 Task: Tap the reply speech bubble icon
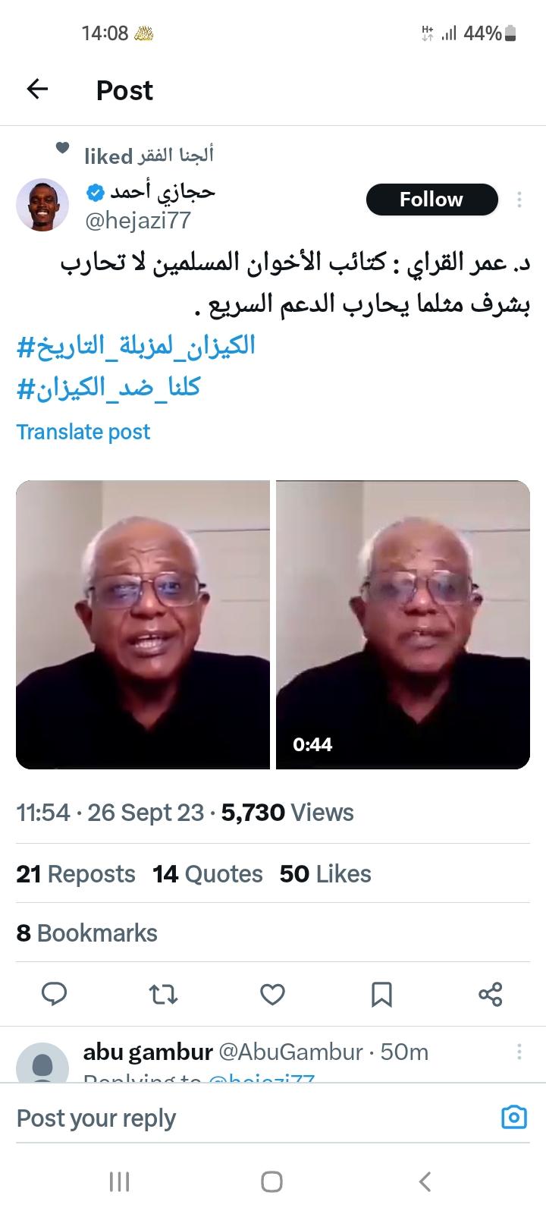(54, 994)
